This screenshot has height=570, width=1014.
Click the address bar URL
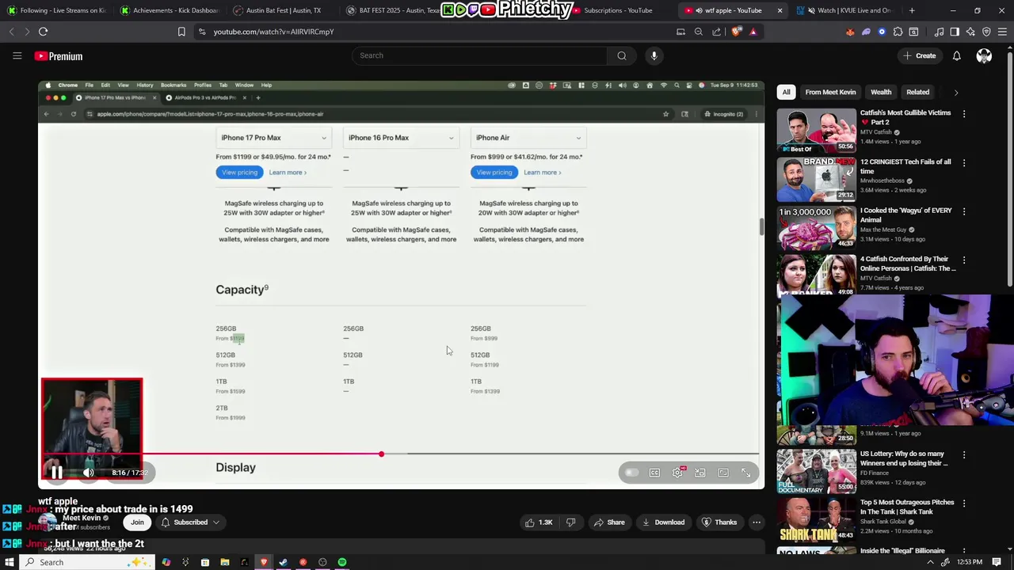click(273, 32)
